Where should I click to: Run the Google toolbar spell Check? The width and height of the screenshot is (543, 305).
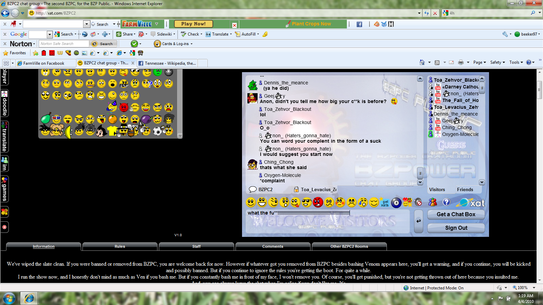[x=191, y=34]
